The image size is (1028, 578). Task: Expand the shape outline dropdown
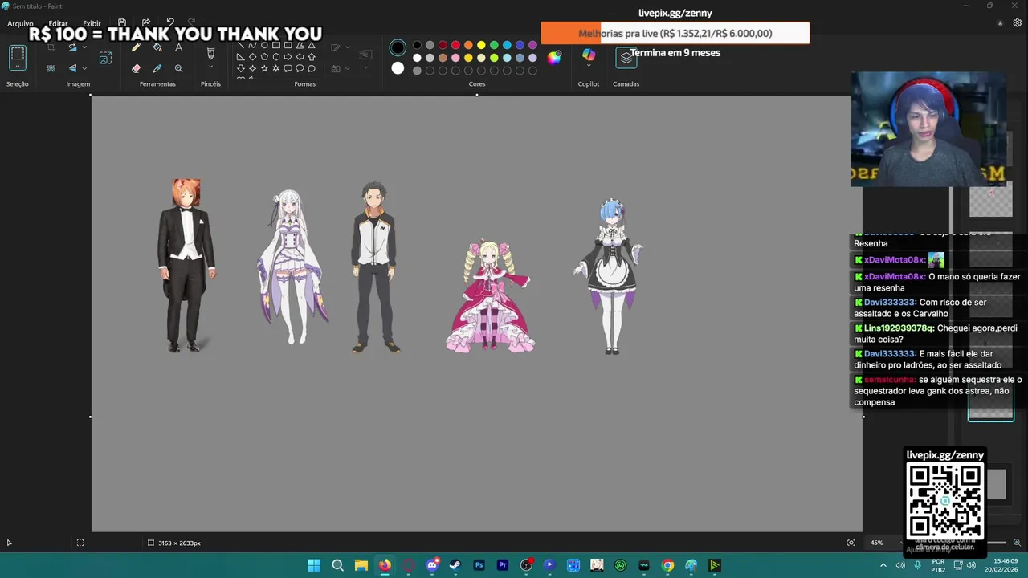pos(348,48)
